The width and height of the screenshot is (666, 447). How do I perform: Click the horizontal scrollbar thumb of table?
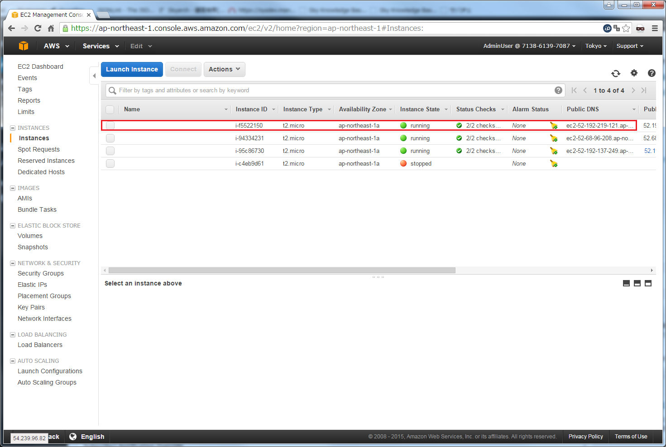[x=282, y=270]
